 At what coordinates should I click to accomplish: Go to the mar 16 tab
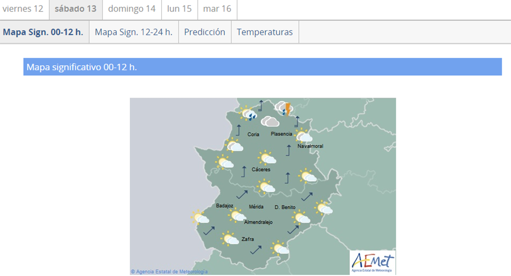(x=217, y=9)
